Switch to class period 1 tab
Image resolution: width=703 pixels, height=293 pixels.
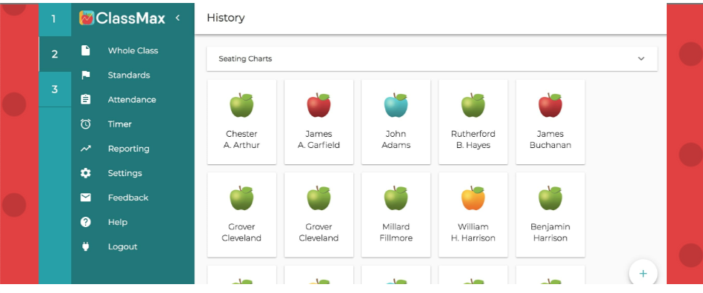[54, 19]
